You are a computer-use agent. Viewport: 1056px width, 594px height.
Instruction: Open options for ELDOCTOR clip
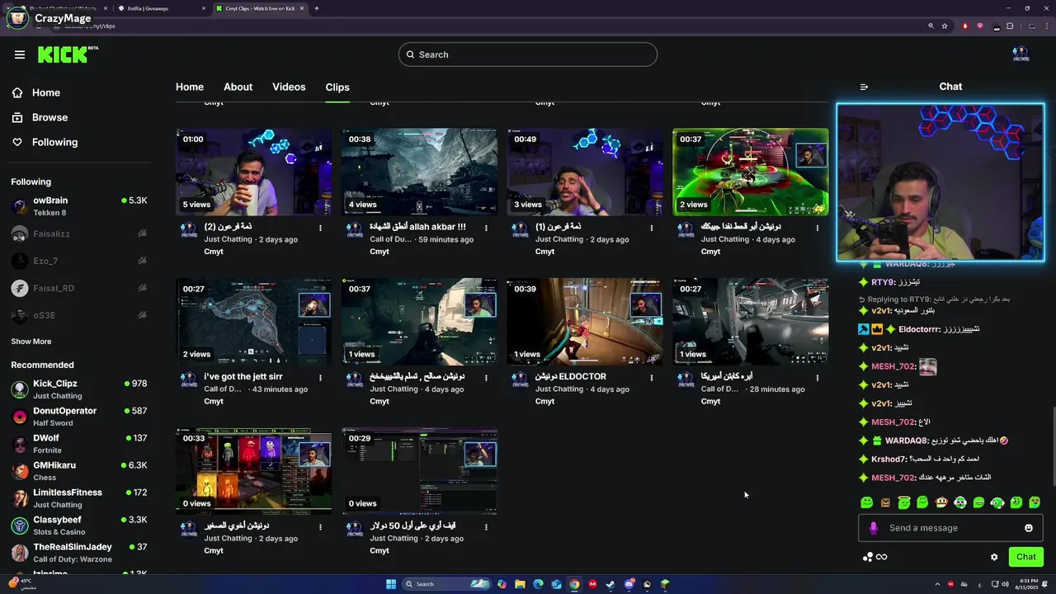coord(652,378)
